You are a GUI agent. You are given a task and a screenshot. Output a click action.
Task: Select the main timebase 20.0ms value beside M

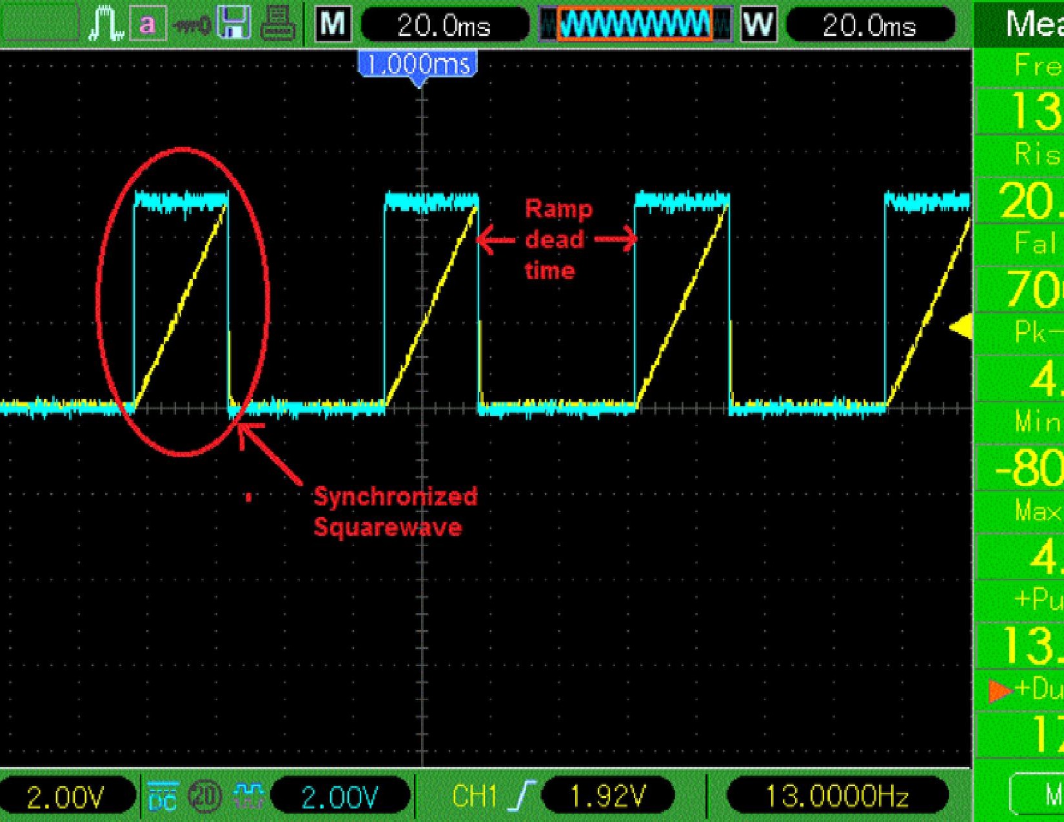click(444, 26)
